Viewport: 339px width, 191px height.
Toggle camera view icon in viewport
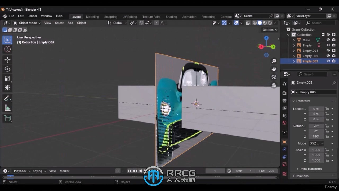click(x=274, y=77)
